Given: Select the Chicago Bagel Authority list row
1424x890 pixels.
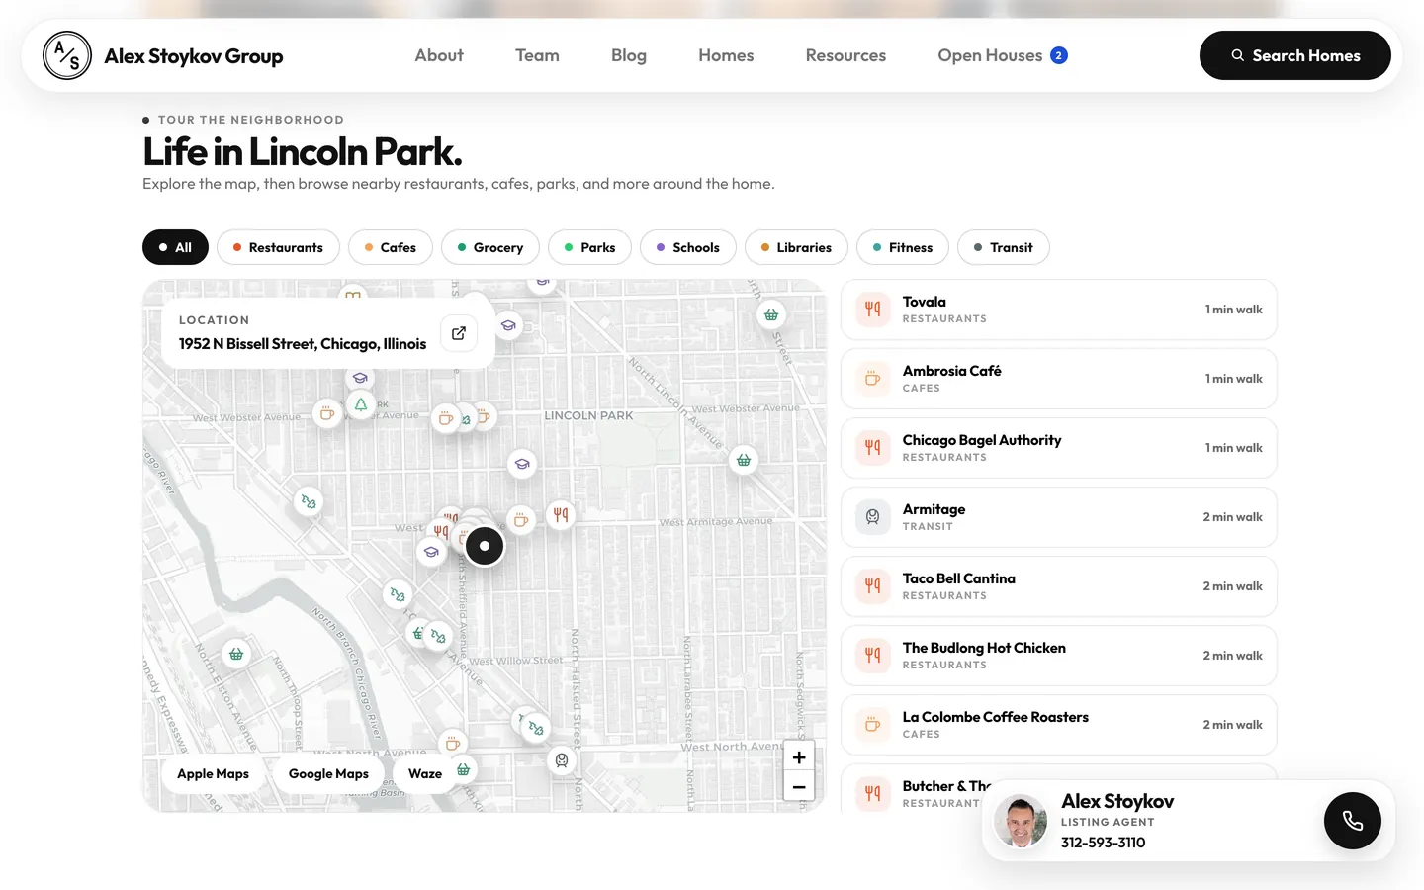Looking at the screenshot, I should coord(1059,448).
